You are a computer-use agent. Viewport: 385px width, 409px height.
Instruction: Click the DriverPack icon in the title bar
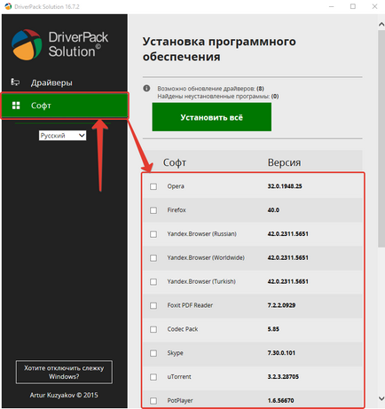[8, 6]
